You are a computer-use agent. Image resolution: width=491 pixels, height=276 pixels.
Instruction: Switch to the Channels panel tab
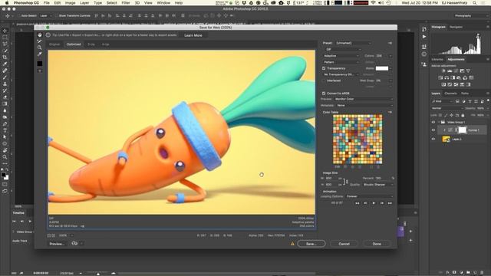(x=450, y=94)
